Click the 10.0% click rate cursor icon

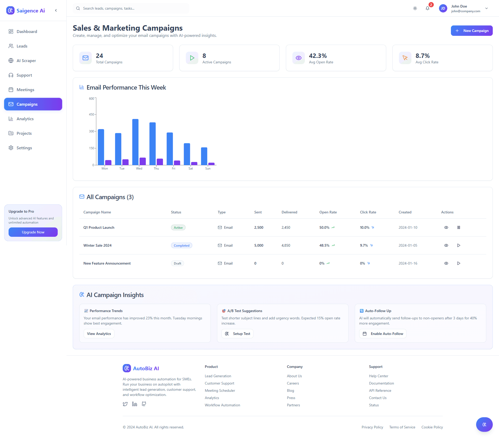(x=373, y=227)
